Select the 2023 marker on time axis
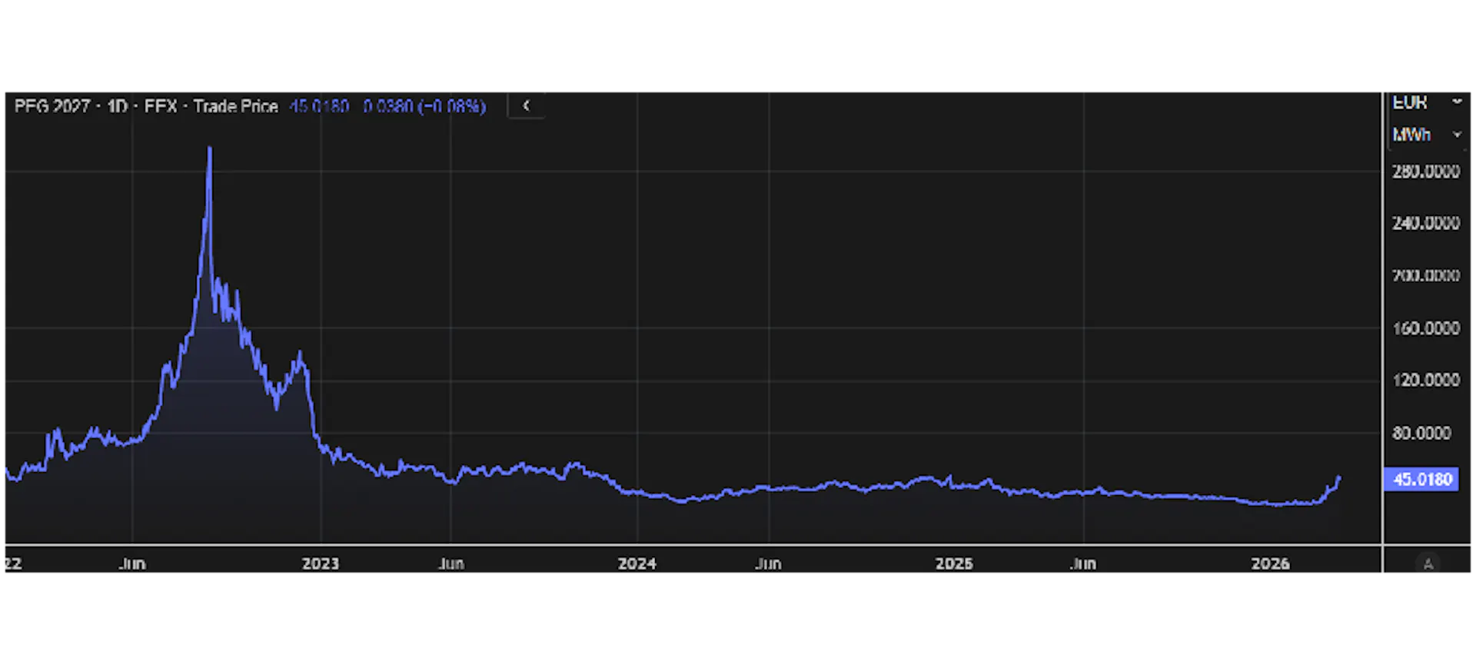The height and width of the screenshot is (665, 1476). coord(321,564)
